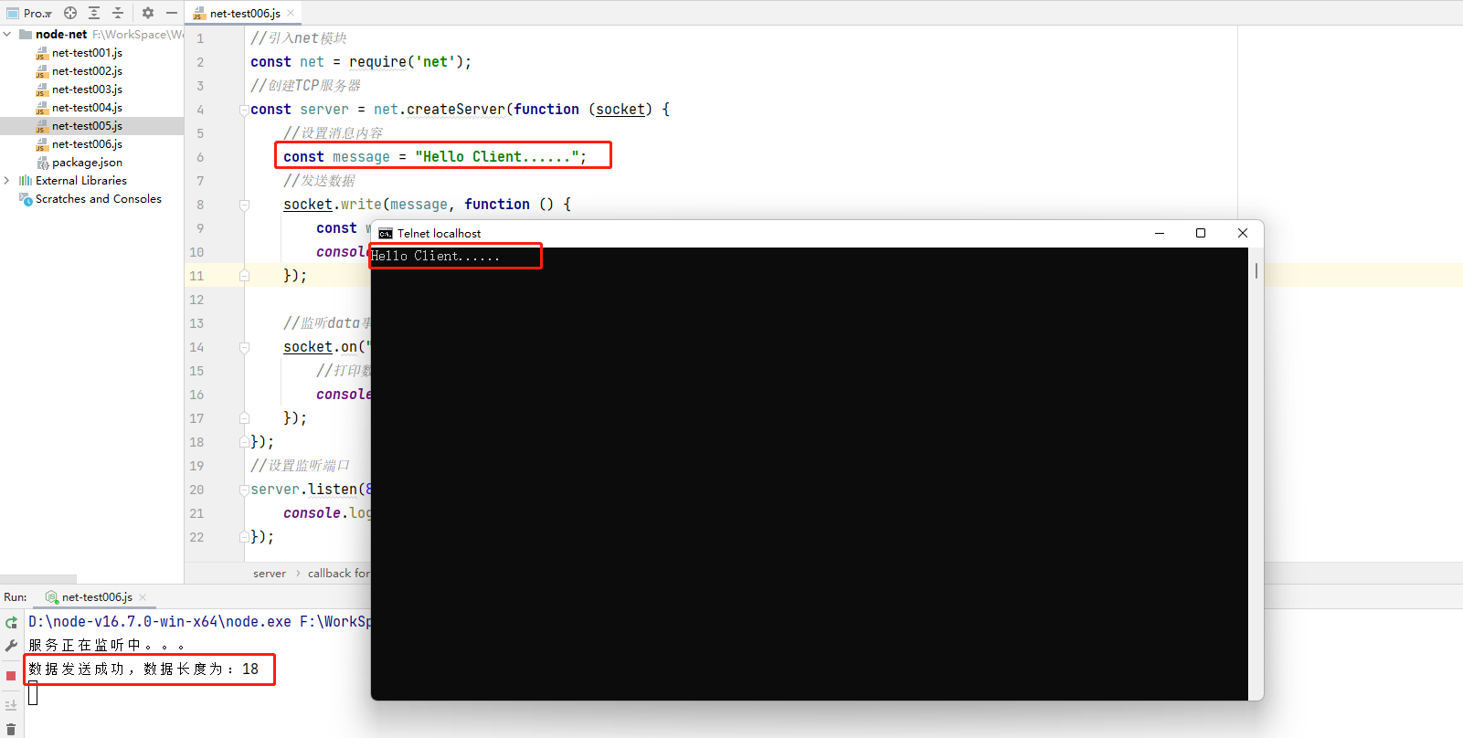The image size is (1463, 738).
Task: Open net-test001.js in project tree
Action: 87,53
